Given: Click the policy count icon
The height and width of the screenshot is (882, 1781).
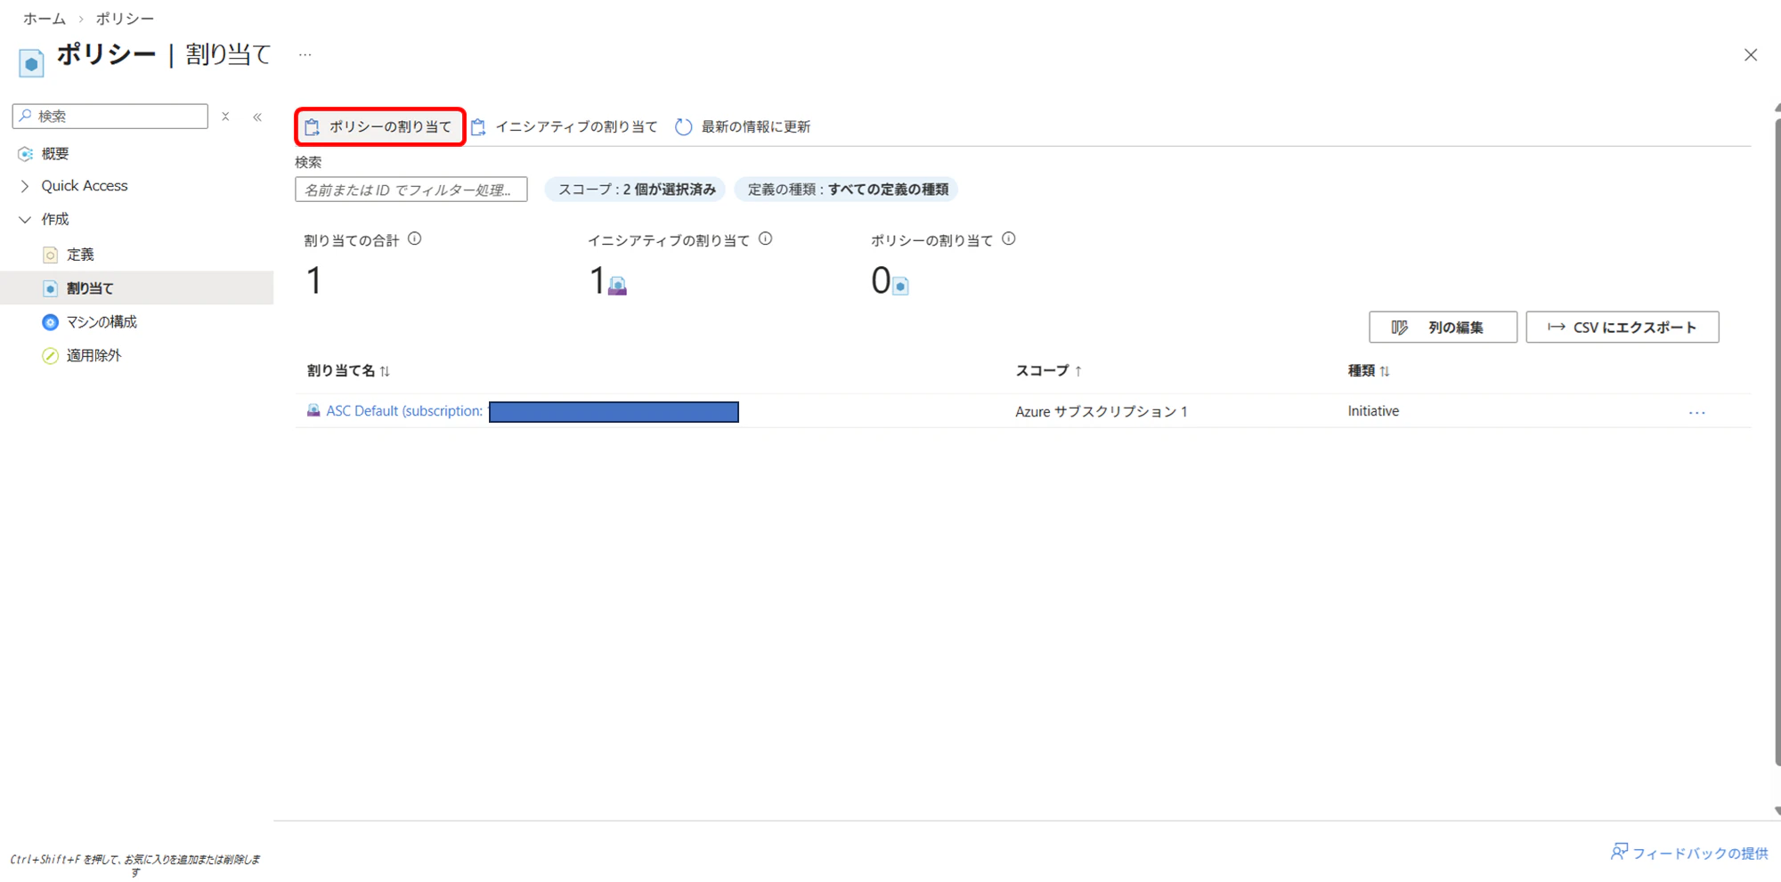Looking at the screenshot, I should (x=900, y=286).
